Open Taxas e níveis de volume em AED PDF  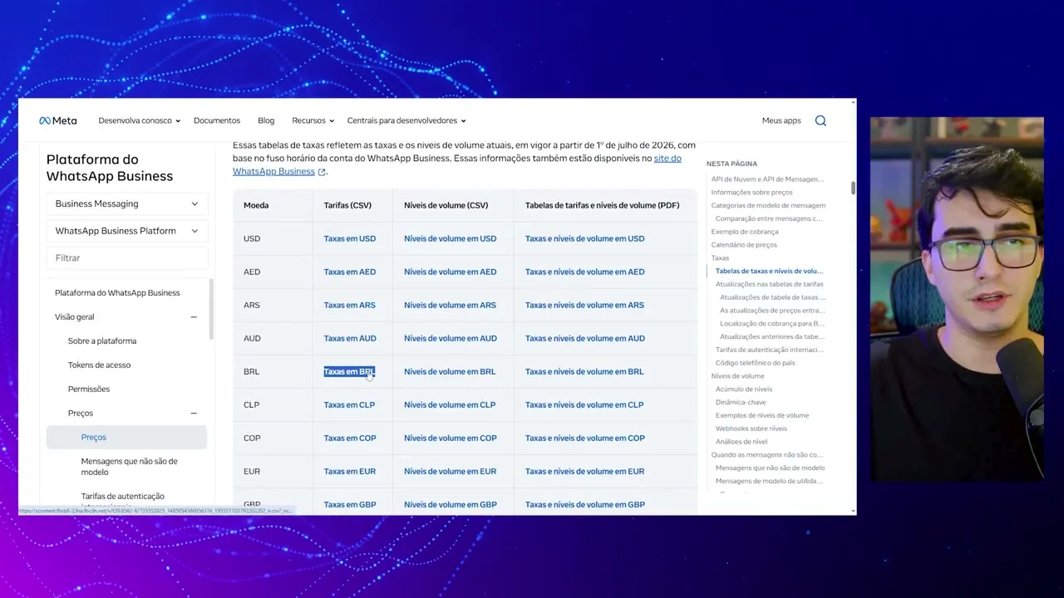click(x=584, y=272)
